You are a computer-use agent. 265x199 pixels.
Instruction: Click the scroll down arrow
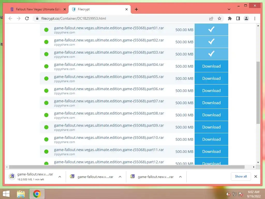[258, 162]
